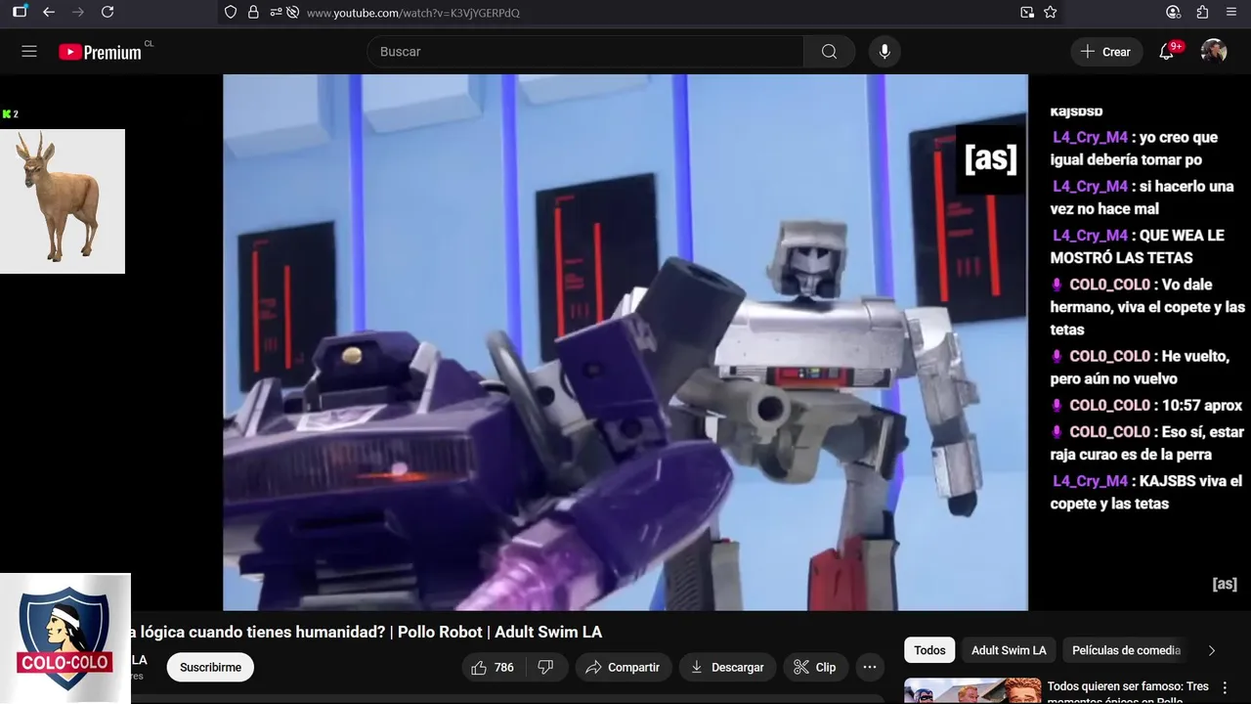Go forward with browser forward arrow
1251x704 pixels.
click(x=78, y=12)
